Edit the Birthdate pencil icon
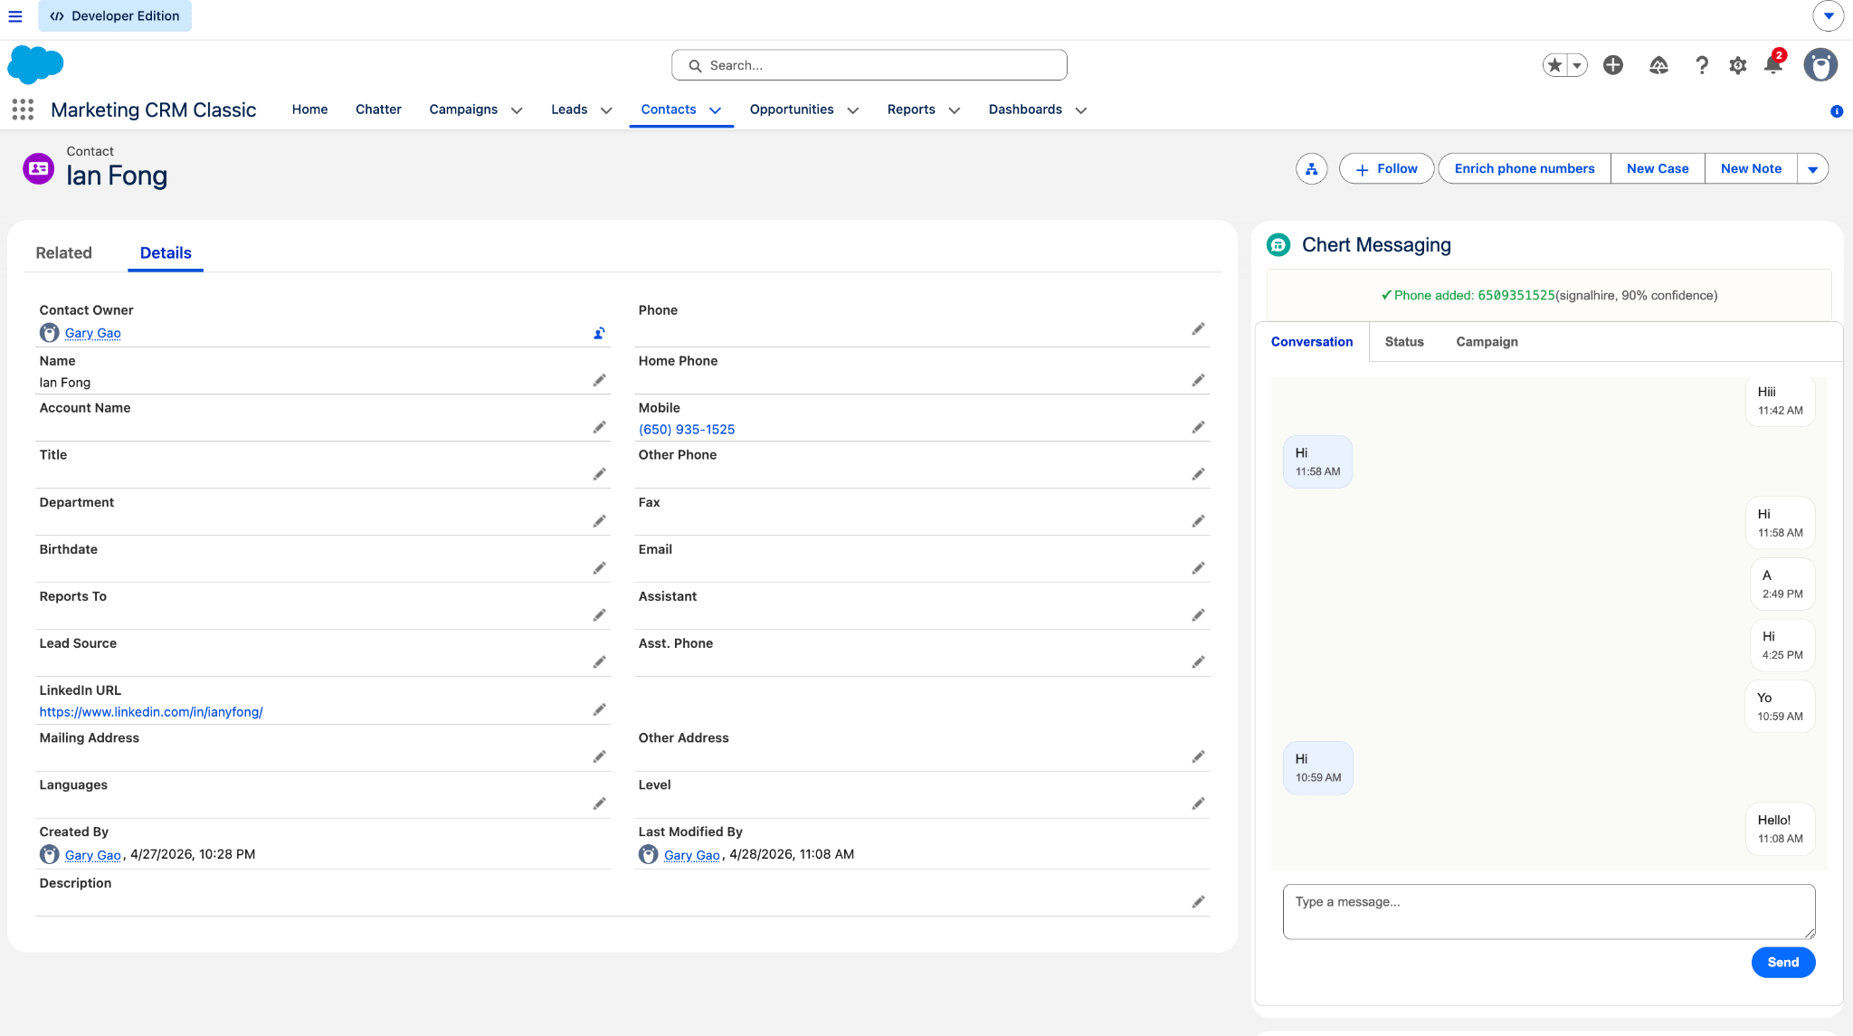 tap(599, 569)
